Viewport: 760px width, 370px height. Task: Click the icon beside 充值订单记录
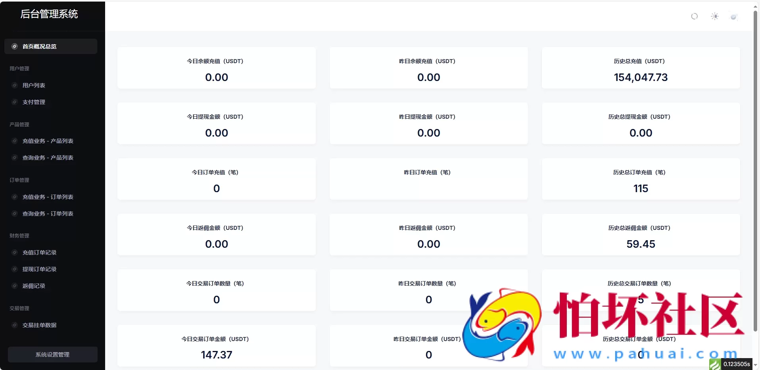coord(15,252)
